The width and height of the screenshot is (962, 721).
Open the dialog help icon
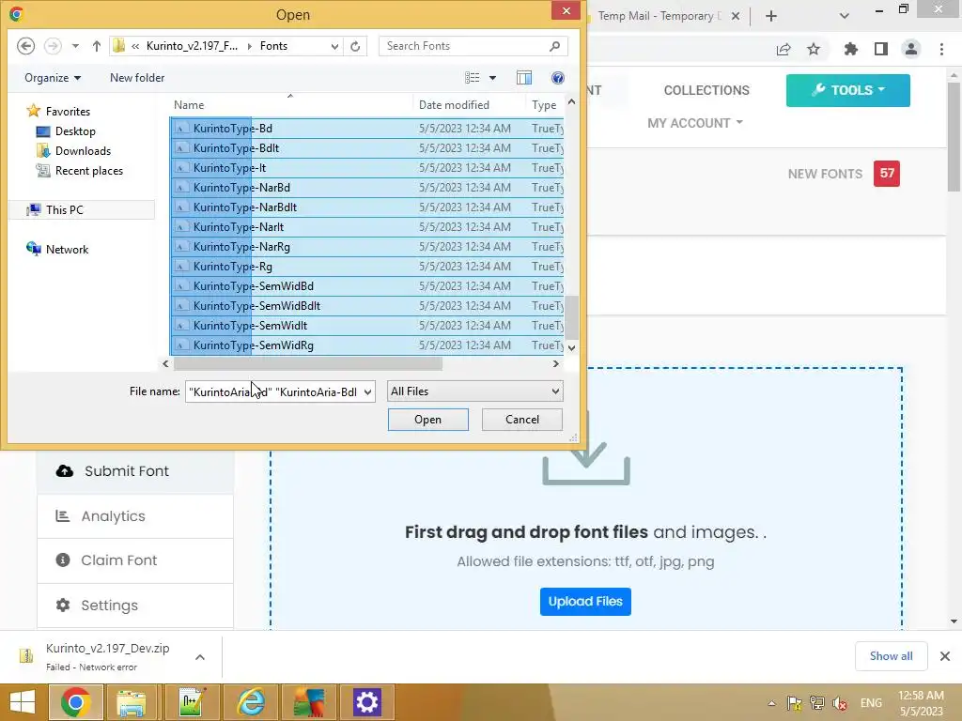pyautogui.click(x=558, y=78)
